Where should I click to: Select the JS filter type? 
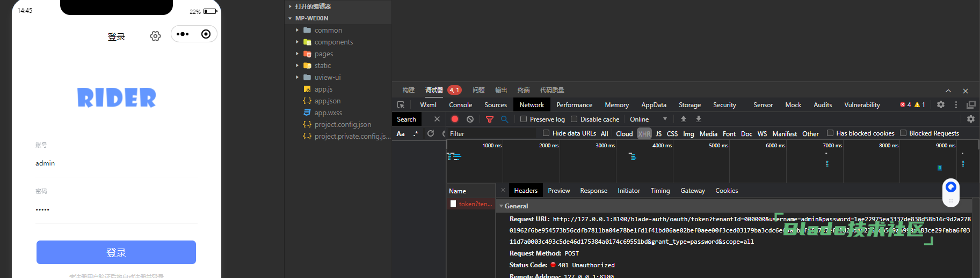click(658, 133)
